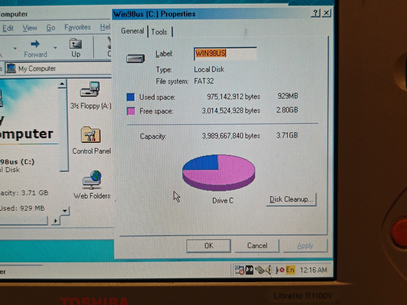Viewport: 407px width, 305px height.
Task: Open the Help menu
Action: pos(105,27)
